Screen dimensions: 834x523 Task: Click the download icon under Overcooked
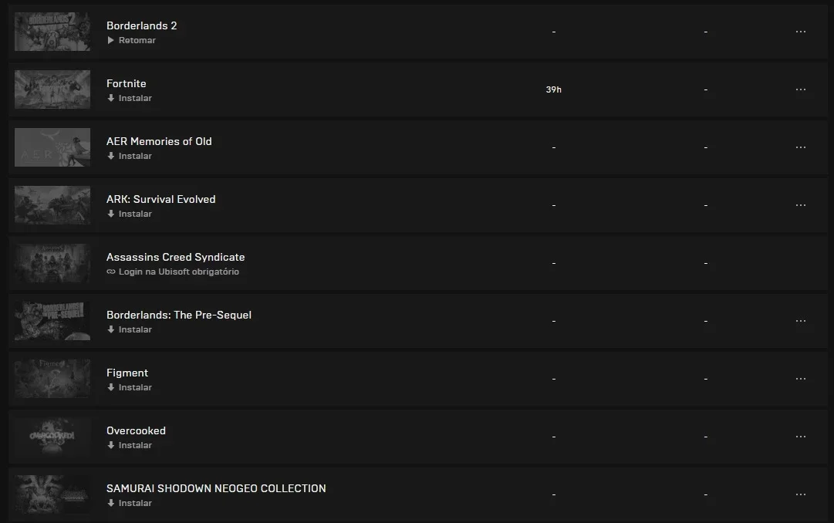coord(110,445)
